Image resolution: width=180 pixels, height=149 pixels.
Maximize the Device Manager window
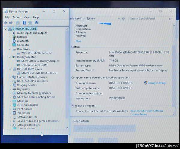click(54, 11)
